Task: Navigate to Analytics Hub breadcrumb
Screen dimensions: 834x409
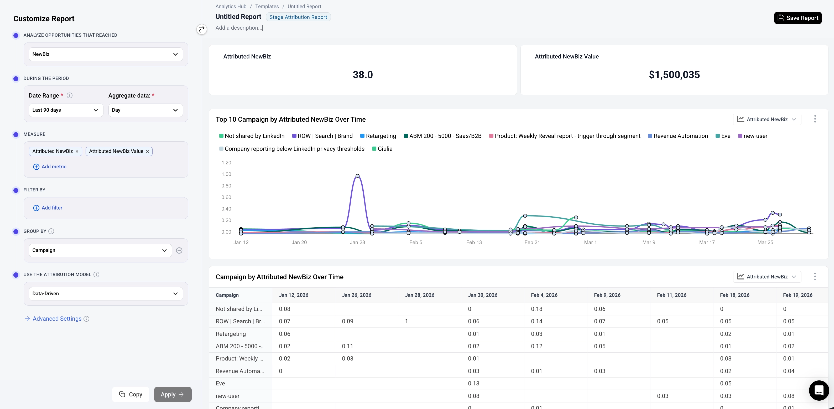Action: (231, 7)
